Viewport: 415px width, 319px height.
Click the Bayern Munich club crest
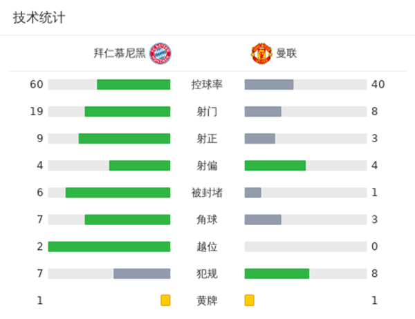160,53
